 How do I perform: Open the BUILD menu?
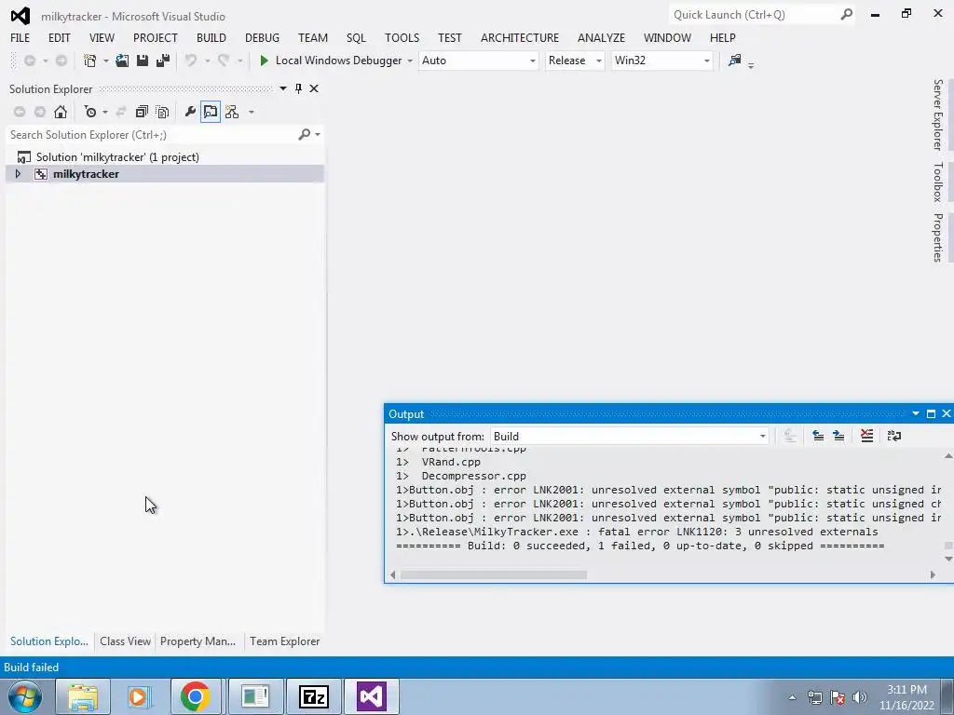point(211,37)
